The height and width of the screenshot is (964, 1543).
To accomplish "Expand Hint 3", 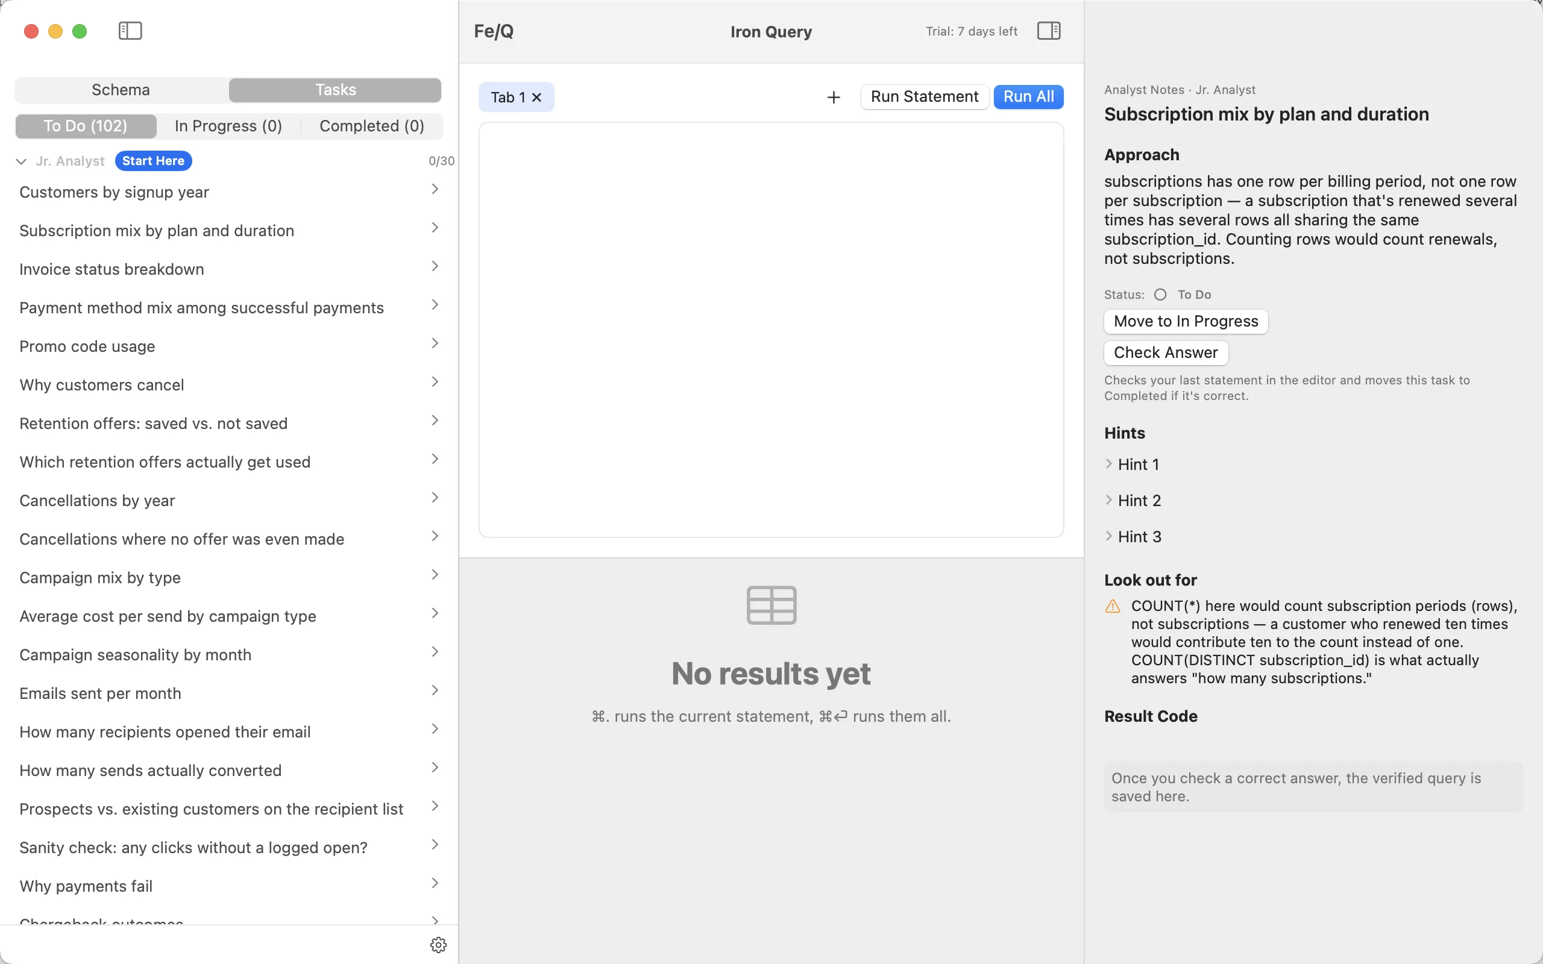I will [1109, 536].
